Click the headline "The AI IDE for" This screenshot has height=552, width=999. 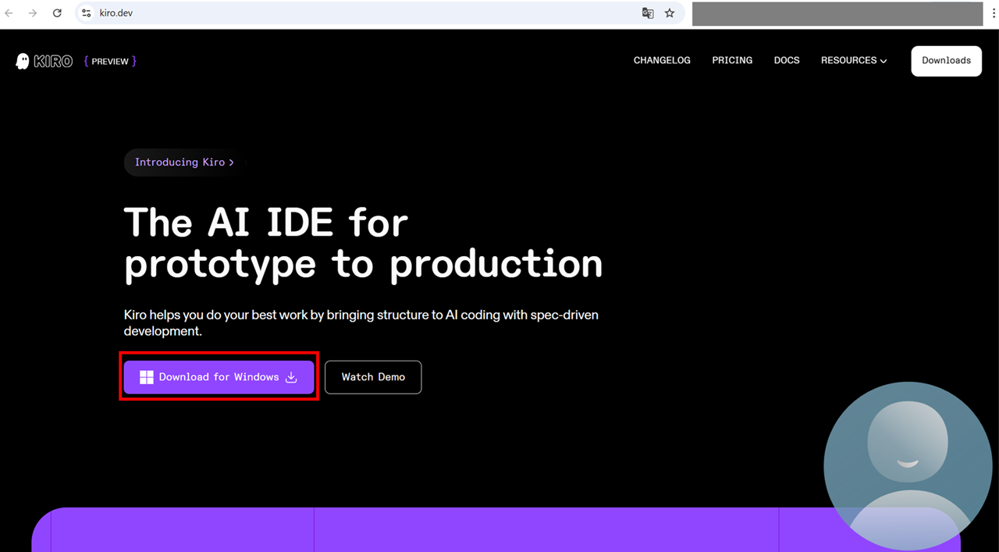[x=266, y=223]
